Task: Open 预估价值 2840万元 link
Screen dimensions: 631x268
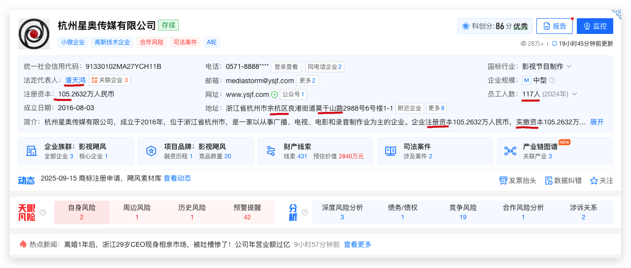Action: (x=338, y=156)
